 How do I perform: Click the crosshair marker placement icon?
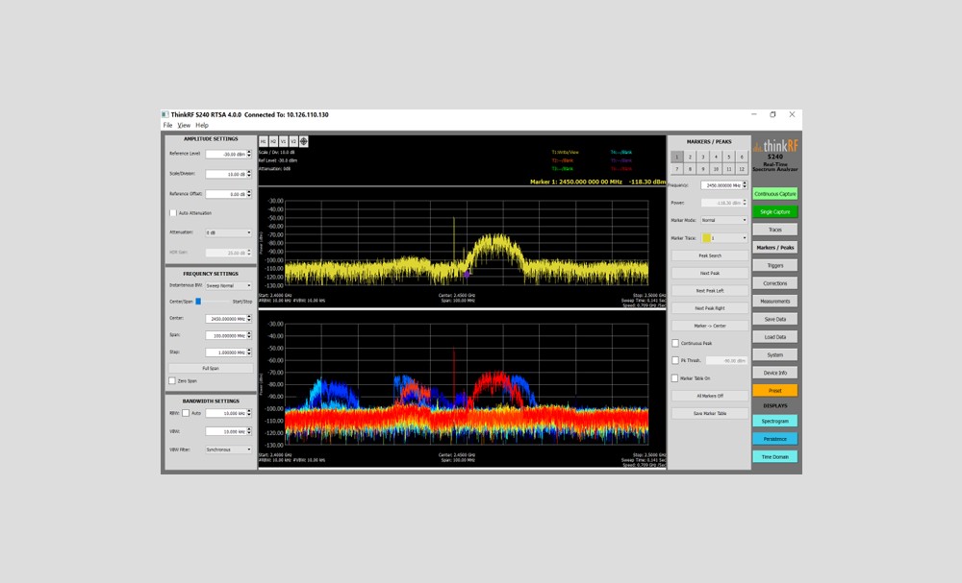coord(303,141)
